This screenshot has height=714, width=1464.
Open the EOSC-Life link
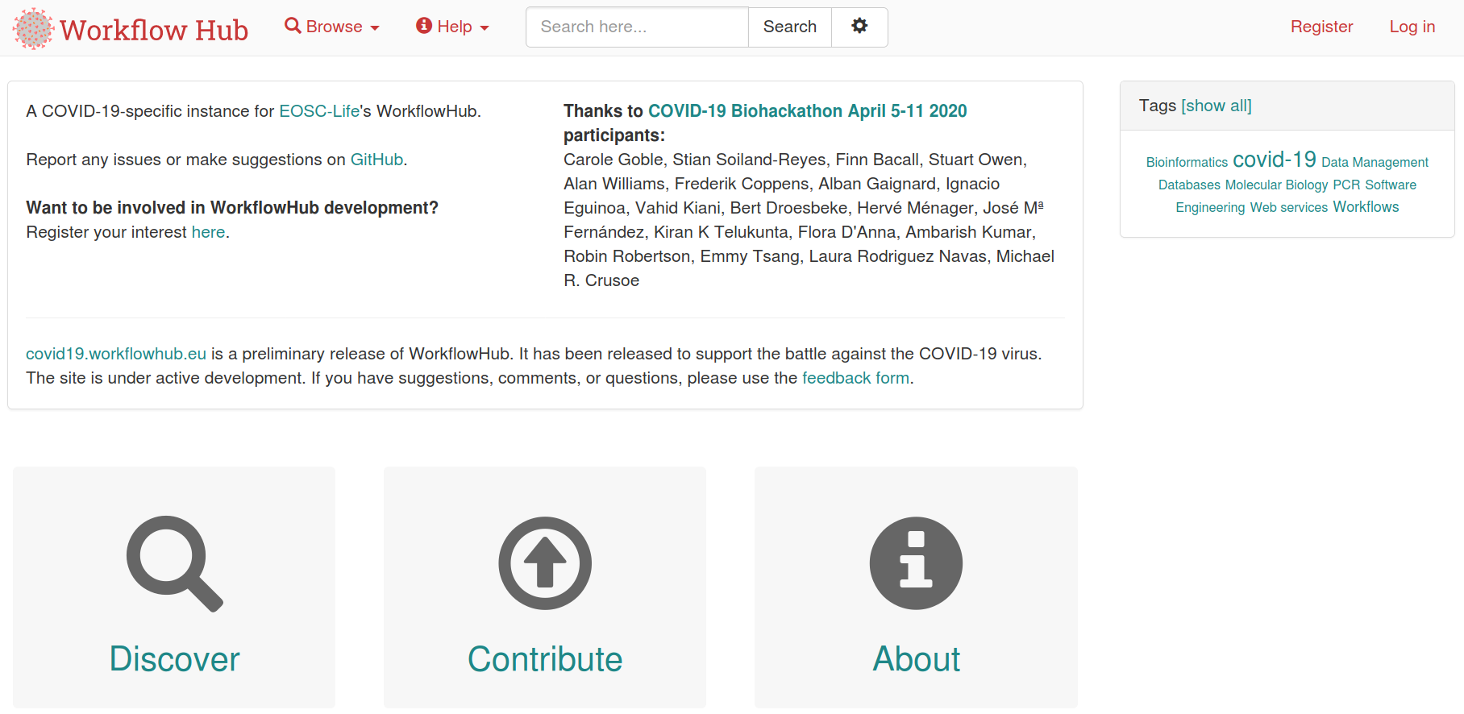click(319, 111)
